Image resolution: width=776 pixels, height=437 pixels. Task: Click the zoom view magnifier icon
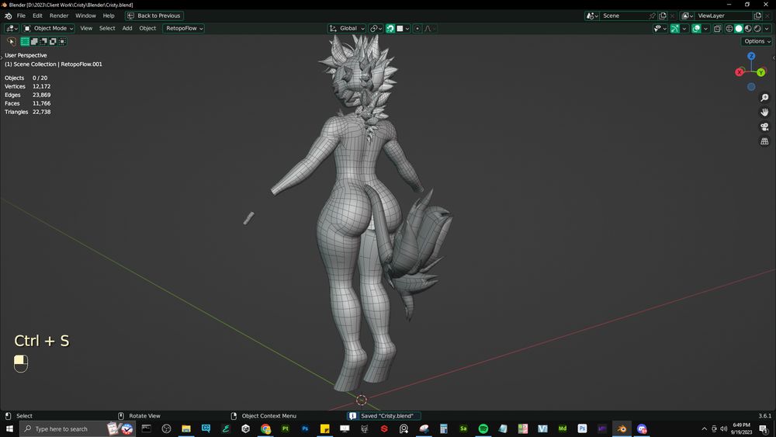[x=764, y=98]
